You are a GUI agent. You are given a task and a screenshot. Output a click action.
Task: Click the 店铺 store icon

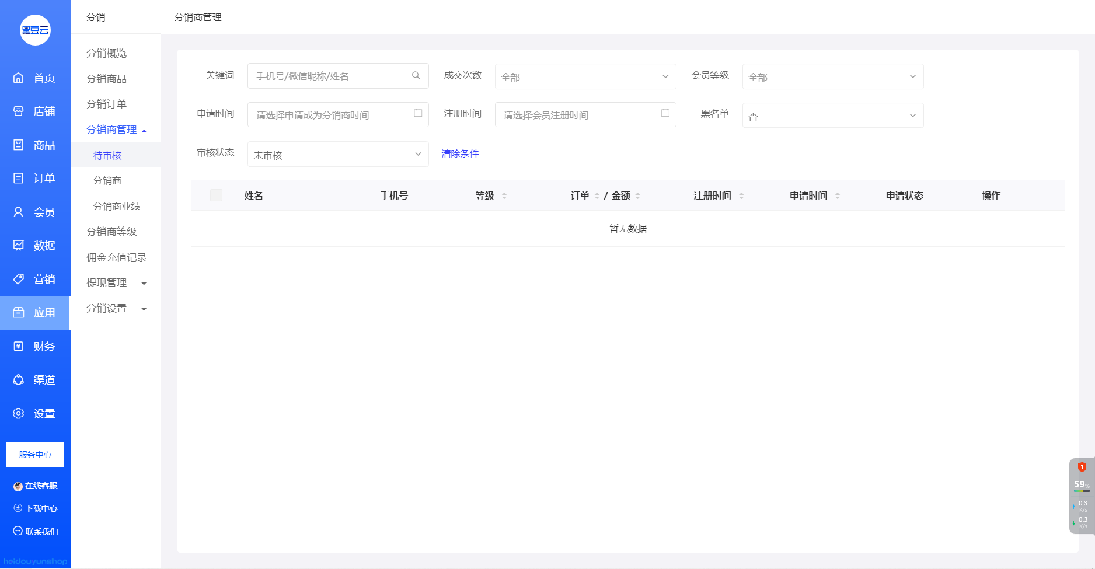tap(19, 111)
